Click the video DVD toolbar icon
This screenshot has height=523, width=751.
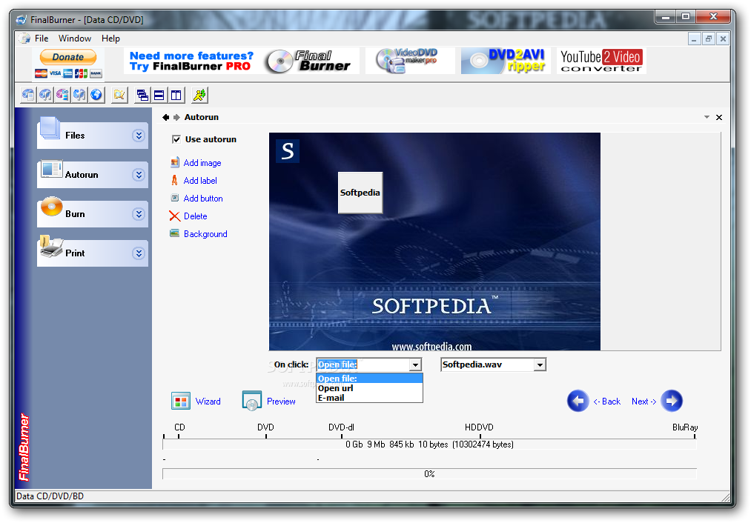click(x=62, y=95)
